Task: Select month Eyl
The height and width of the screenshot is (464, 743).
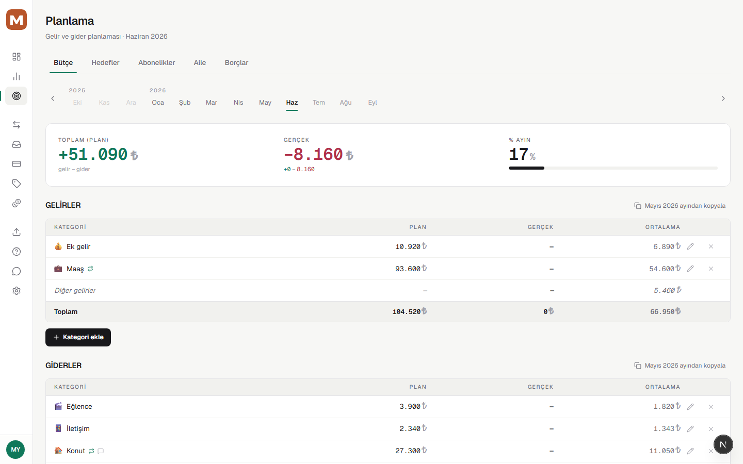Action: pos(373,103)
